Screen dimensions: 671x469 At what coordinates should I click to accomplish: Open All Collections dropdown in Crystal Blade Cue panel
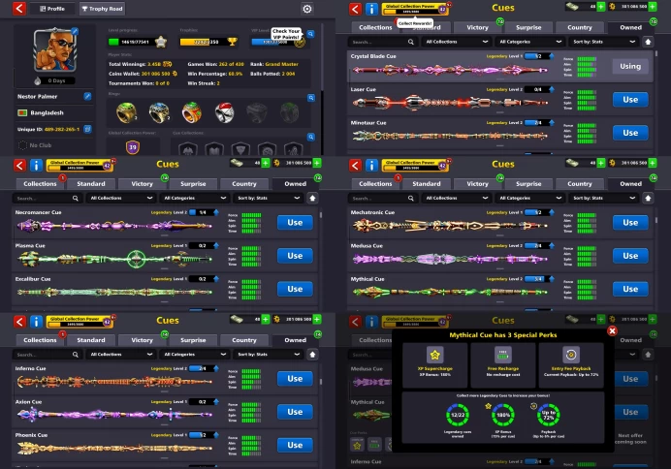(x=456, y=42)
